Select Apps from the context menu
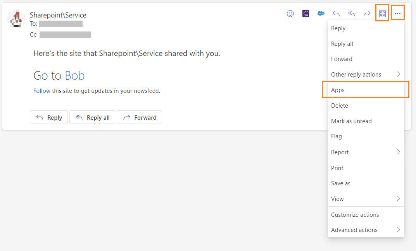This screenshot has width=416, height=251. pos(365,90)
